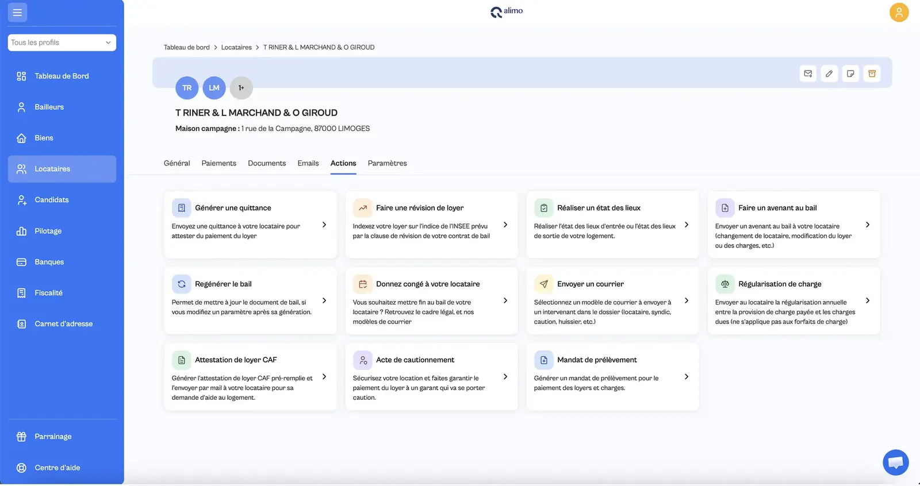Screen dimensions: 920x486
Task: Switch to the Général tab
Action: coord(177,163)
